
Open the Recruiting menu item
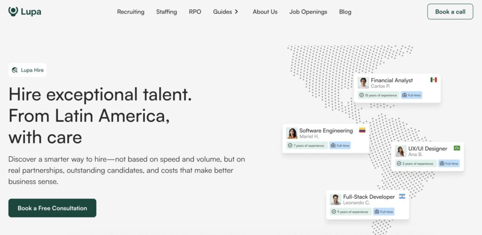pyautogui.click(x=131, y=12)
